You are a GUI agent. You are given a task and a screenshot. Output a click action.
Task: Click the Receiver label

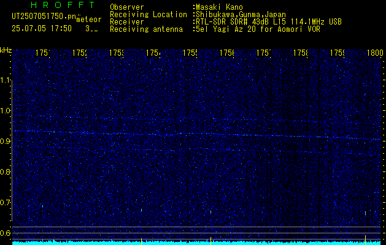127,22
